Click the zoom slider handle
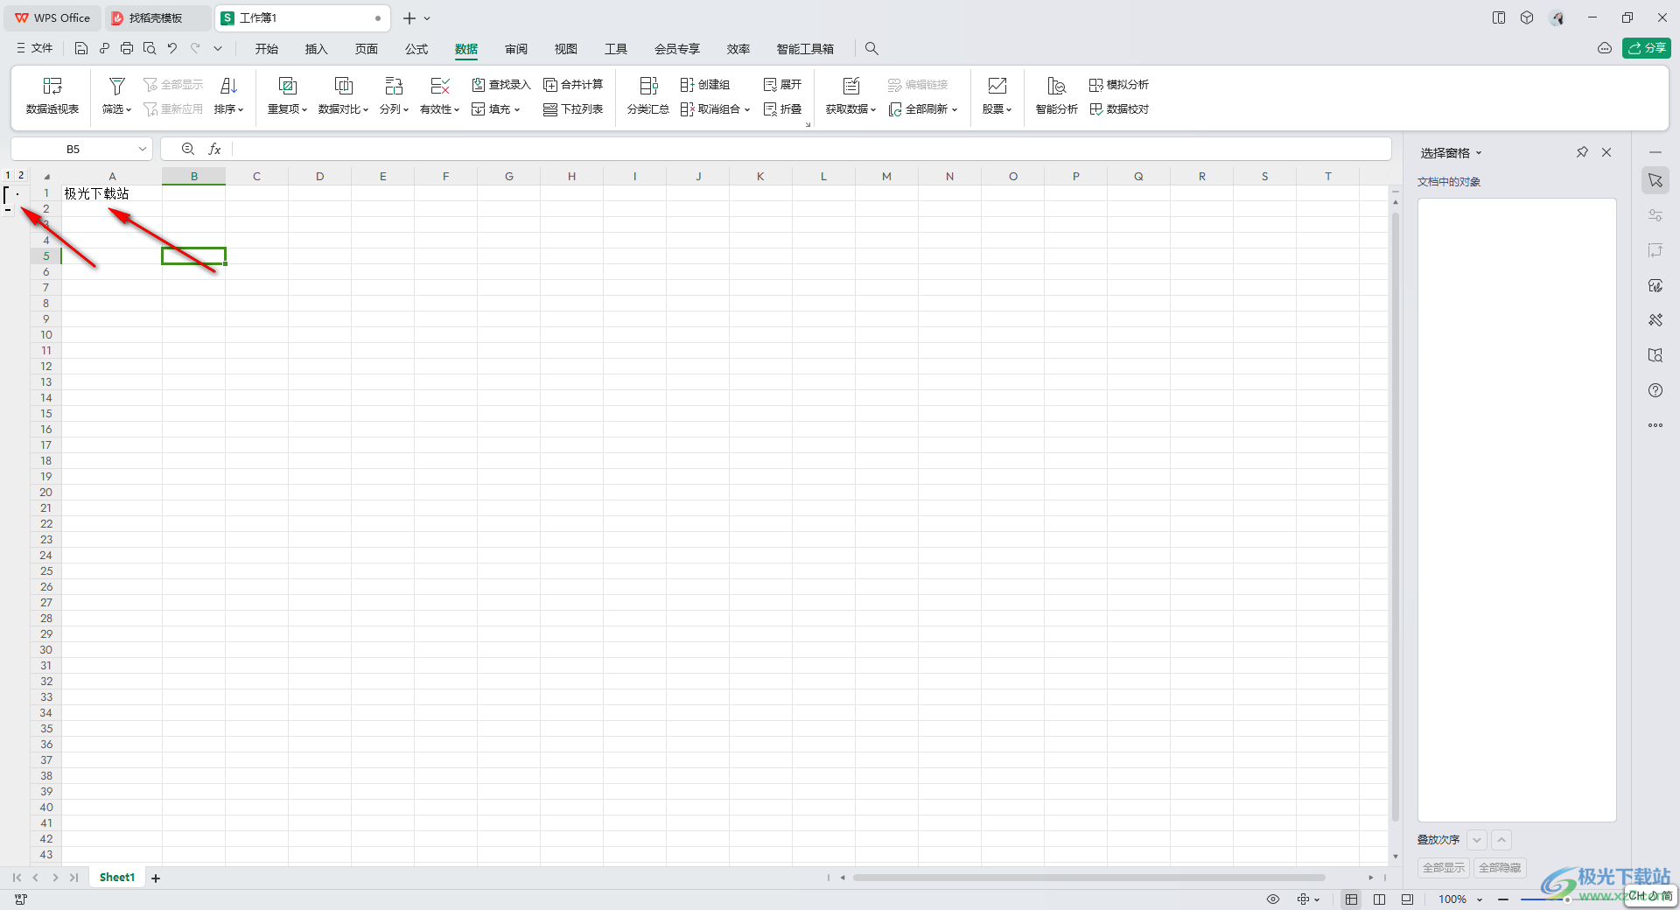The image size is (1680, 910). point(1567,899)
